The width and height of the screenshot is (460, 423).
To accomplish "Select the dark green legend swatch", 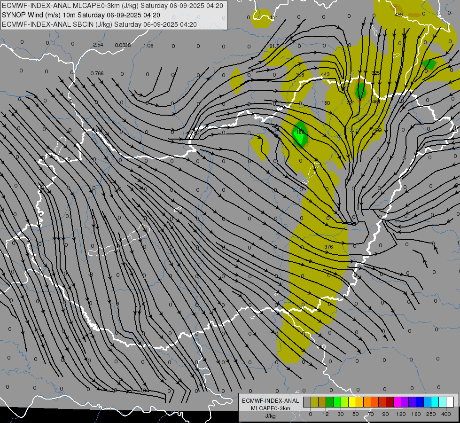I will pyautogui.click(x=330, y=402).
